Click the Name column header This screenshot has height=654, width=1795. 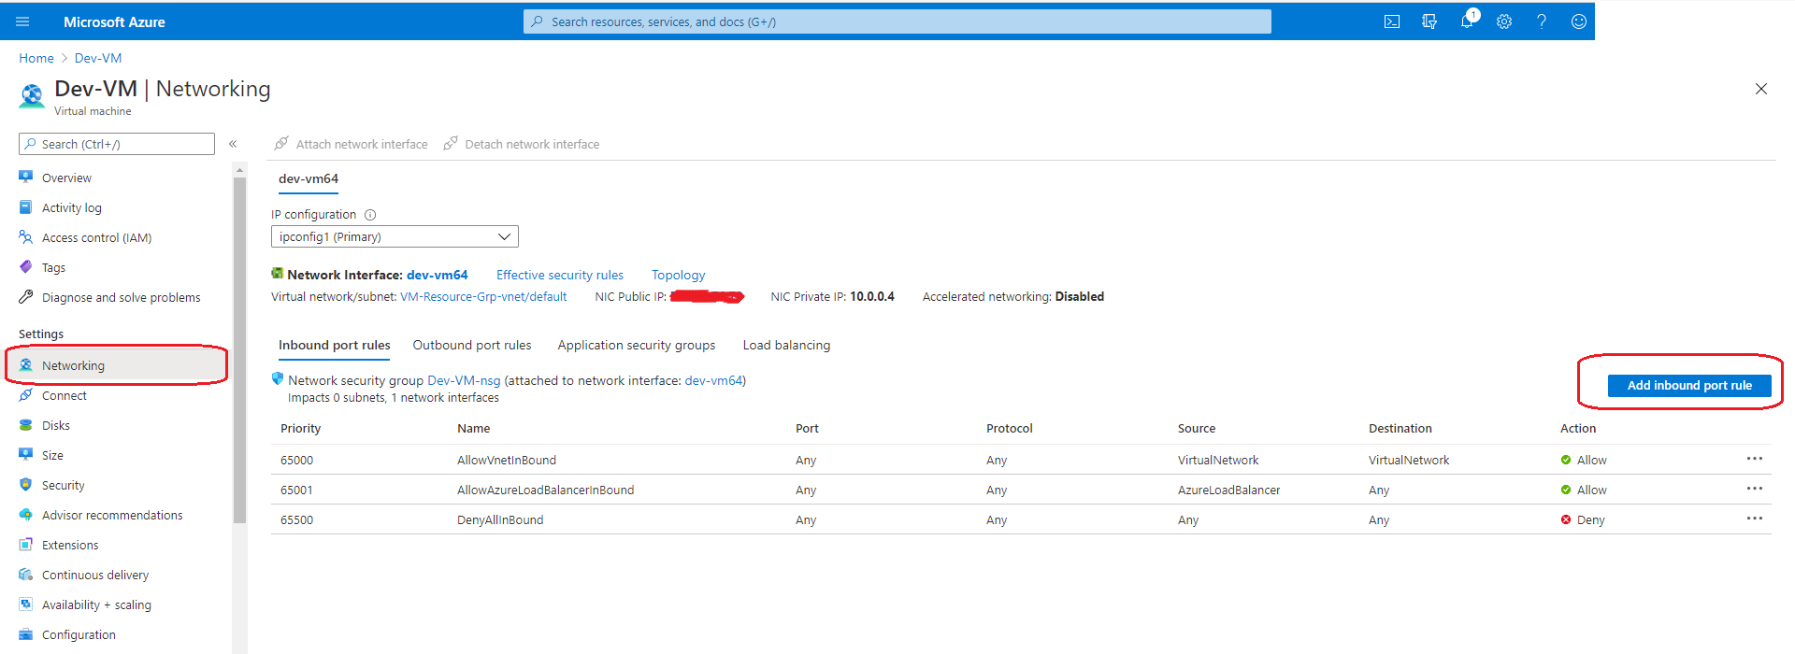473,429
